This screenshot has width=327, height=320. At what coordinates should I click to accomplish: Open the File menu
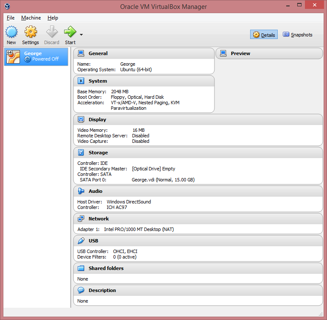pos(11,18)
